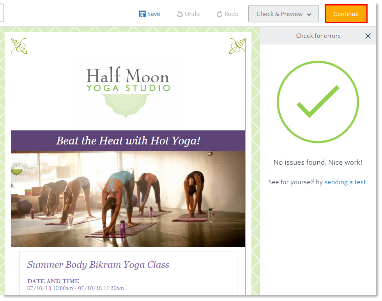Open the Check & Preview dropdown
Viewport: 382px width, 301px height.
coord(283,14)
